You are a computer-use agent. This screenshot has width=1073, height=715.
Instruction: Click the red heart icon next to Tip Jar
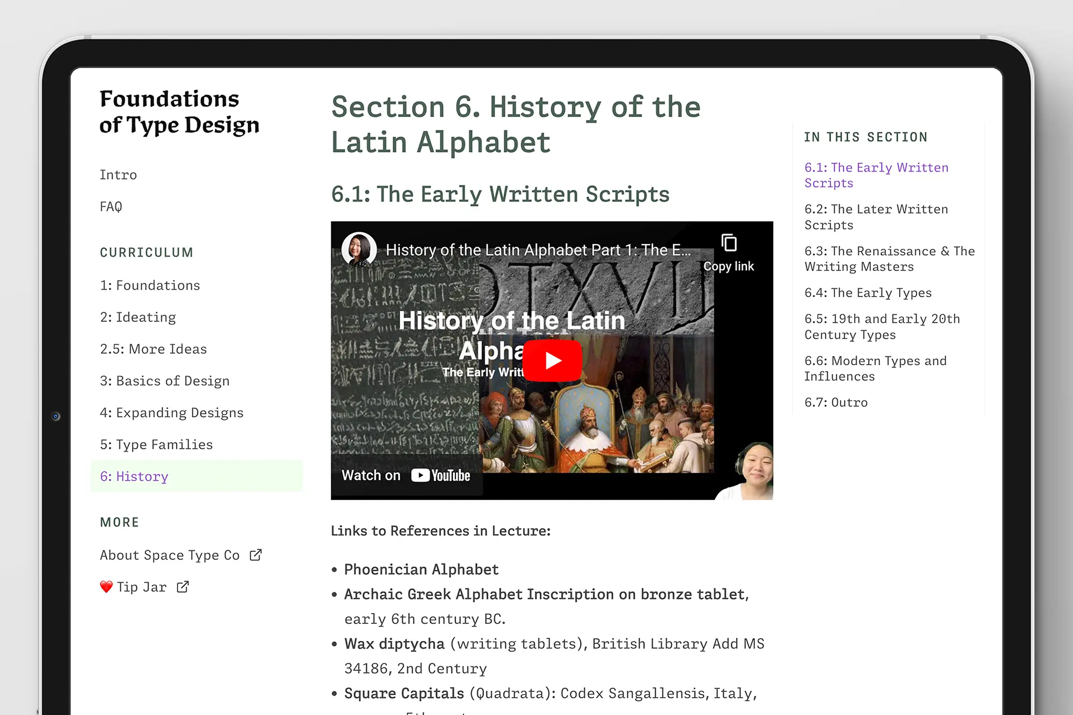point(106,587)
